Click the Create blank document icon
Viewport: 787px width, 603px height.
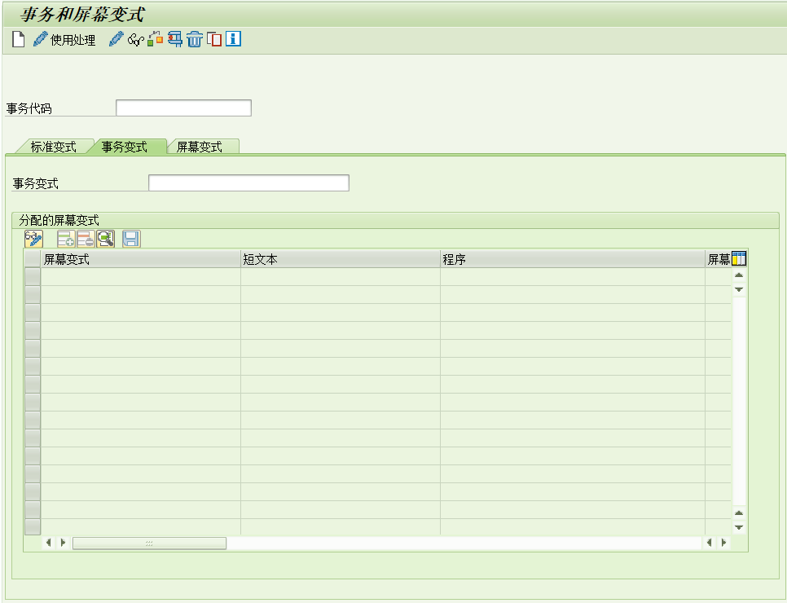[x=18, y=39]
